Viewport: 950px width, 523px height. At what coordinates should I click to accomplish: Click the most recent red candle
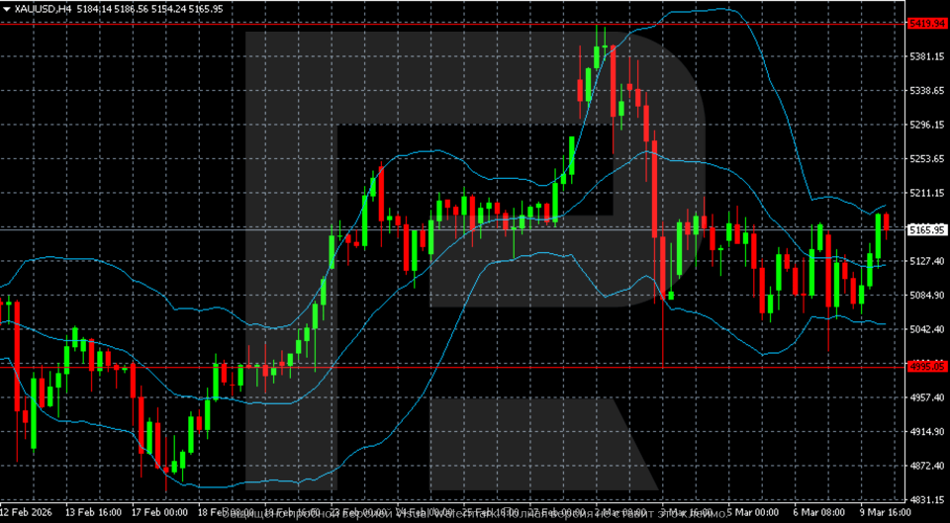pyautogui.click(x=888, y=222)
